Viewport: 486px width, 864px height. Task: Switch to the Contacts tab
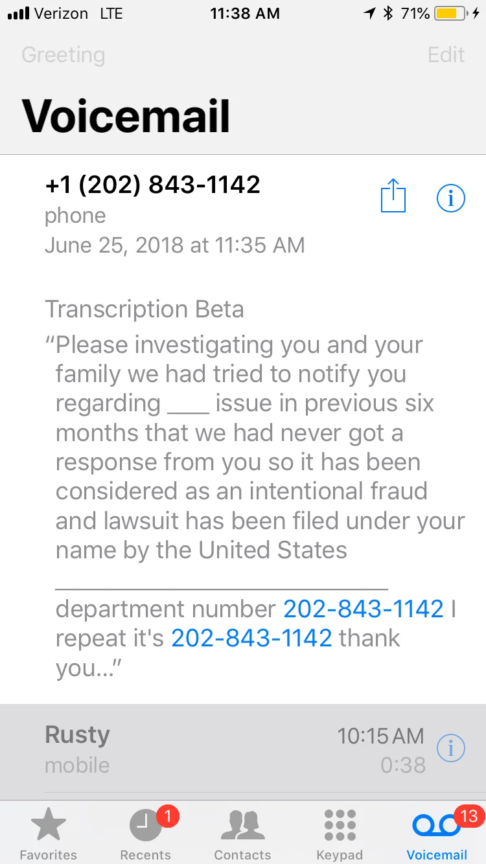pos(243,834)
